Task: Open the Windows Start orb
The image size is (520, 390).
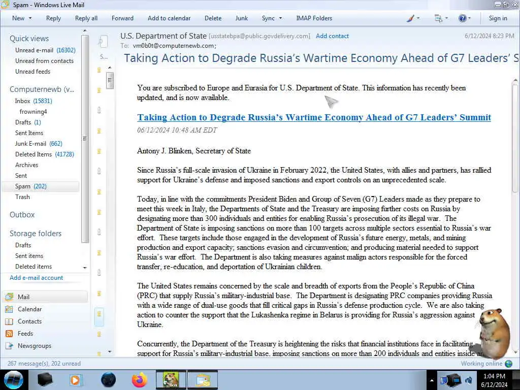Action: tap(14, 380)
